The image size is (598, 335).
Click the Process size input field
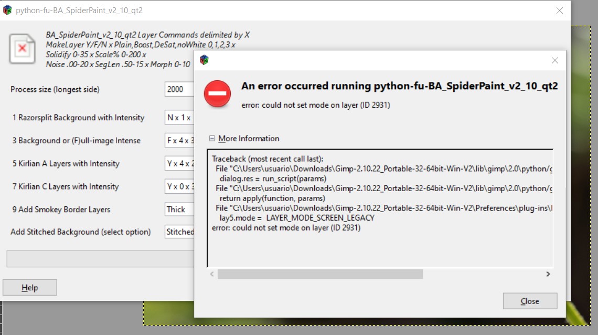coord(179,89)
